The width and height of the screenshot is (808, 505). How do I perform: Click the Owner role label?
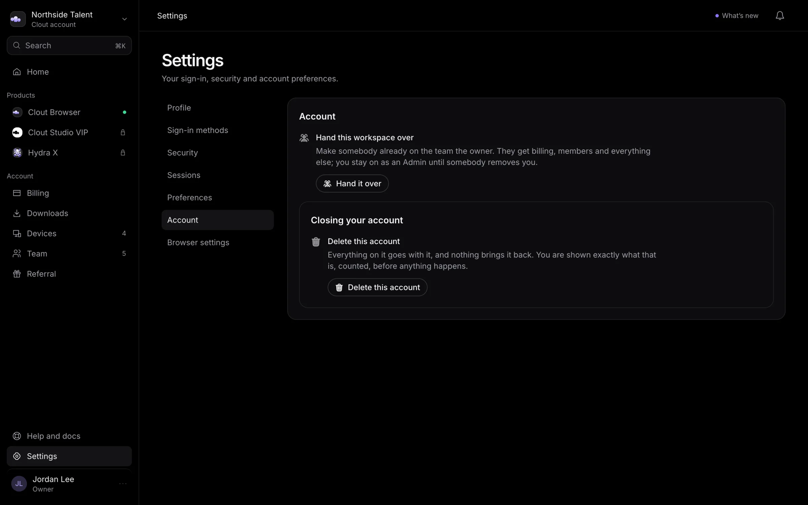pos(43,489)
